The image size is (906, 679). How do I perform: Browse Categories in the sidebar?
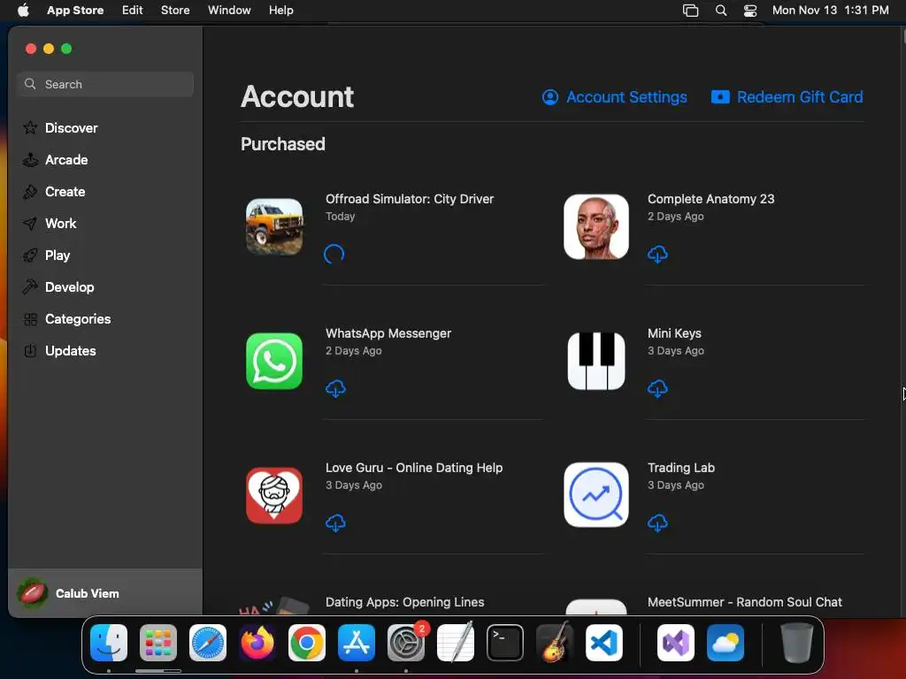[x=66, y=318]
